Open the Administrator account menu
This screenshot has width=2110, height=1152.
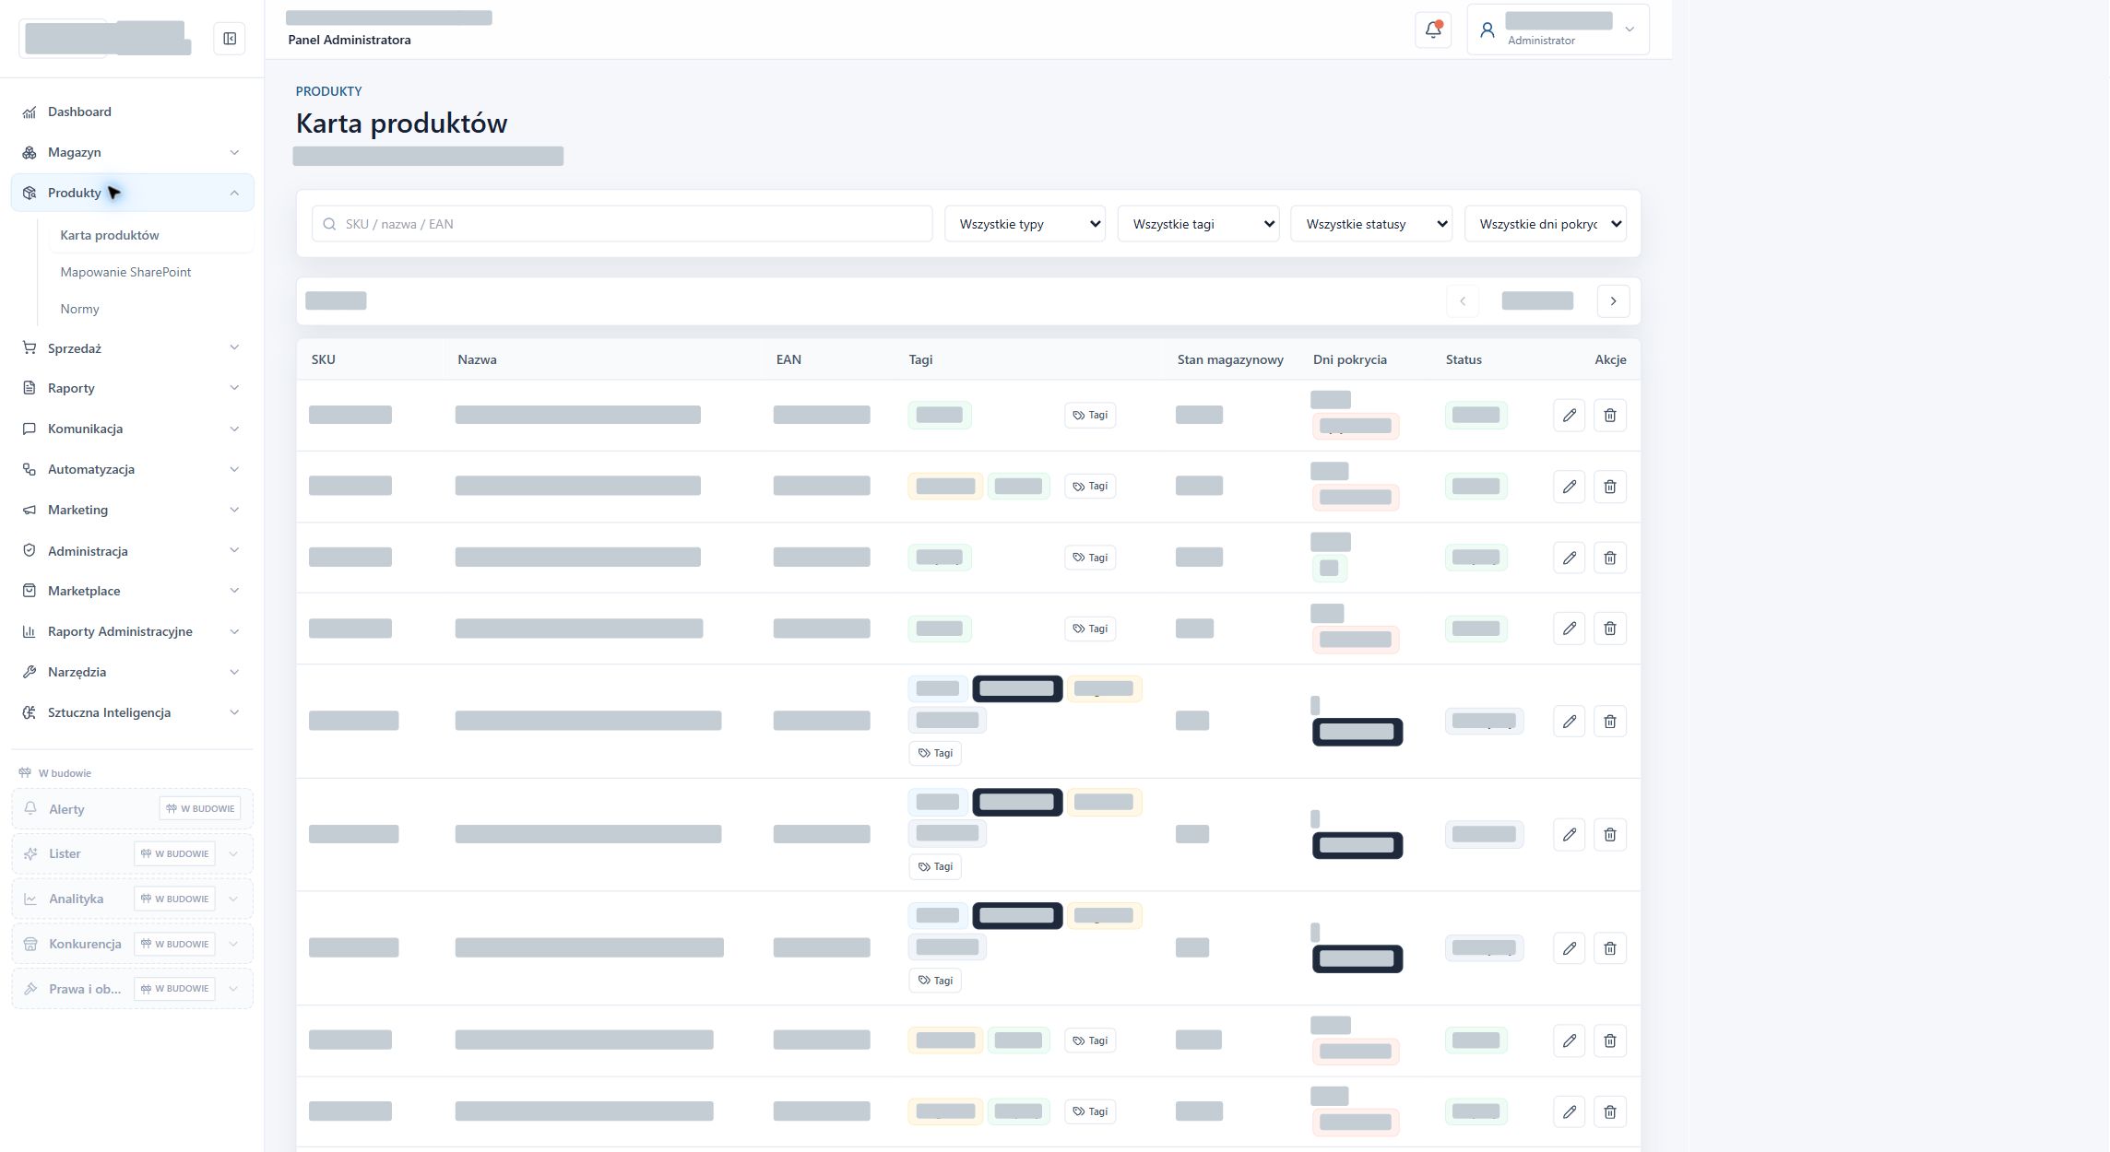click(x=1558, y=29)
